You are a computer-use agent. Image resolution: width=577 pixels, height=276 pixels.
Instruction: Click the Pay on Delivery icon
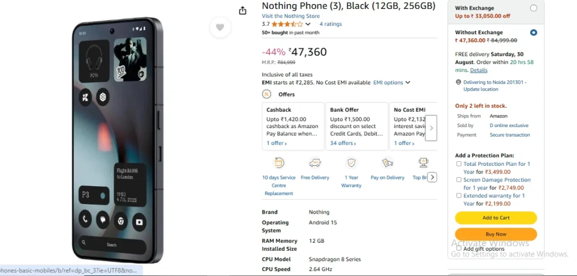pyautogui.click(x=387, y=163)
